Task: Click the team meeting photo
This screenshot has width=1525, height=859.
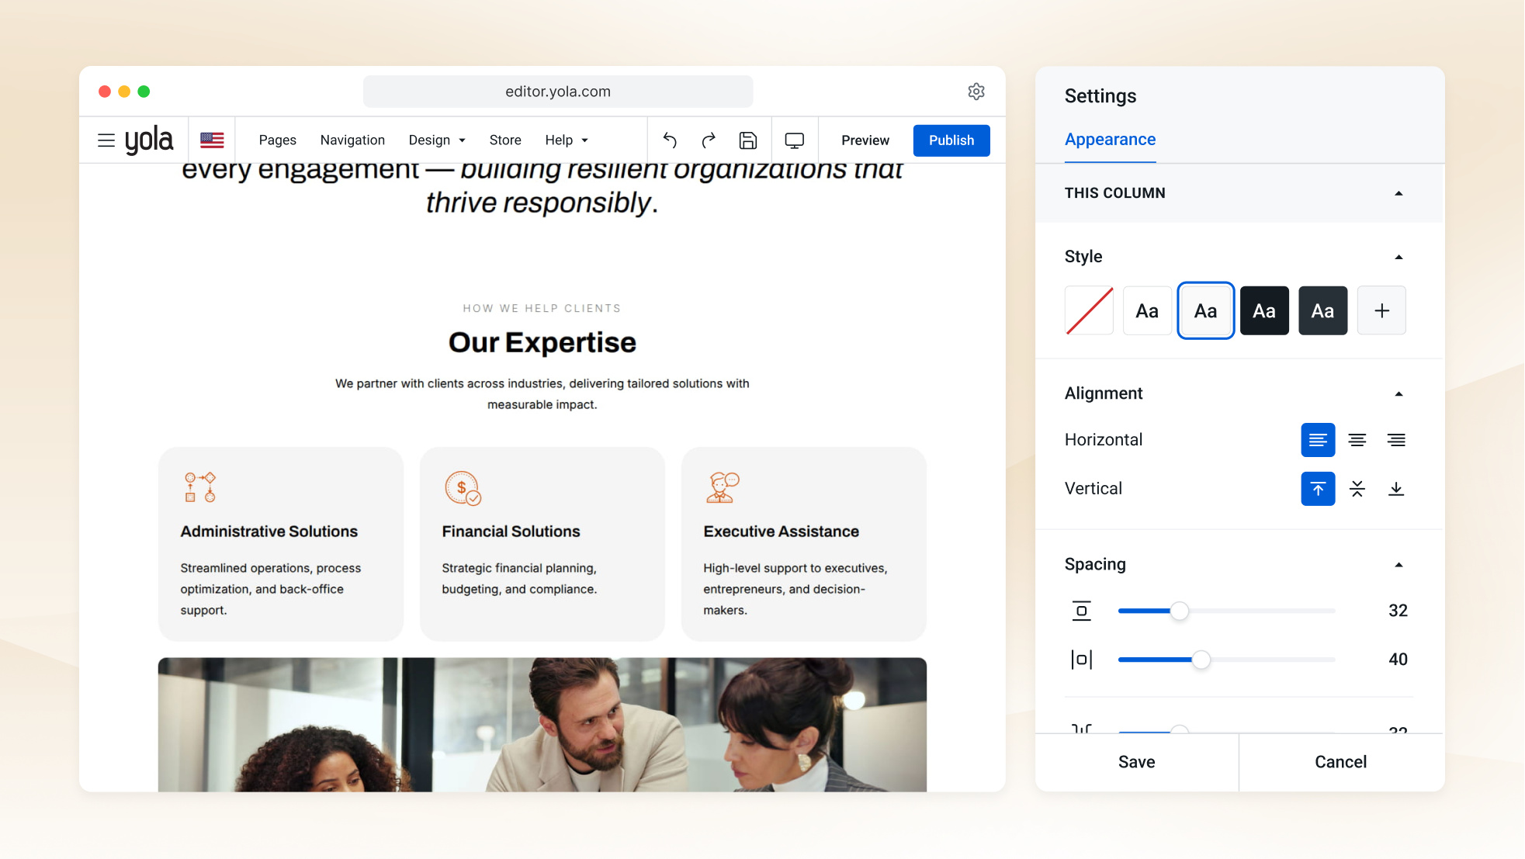Action: 542,725
